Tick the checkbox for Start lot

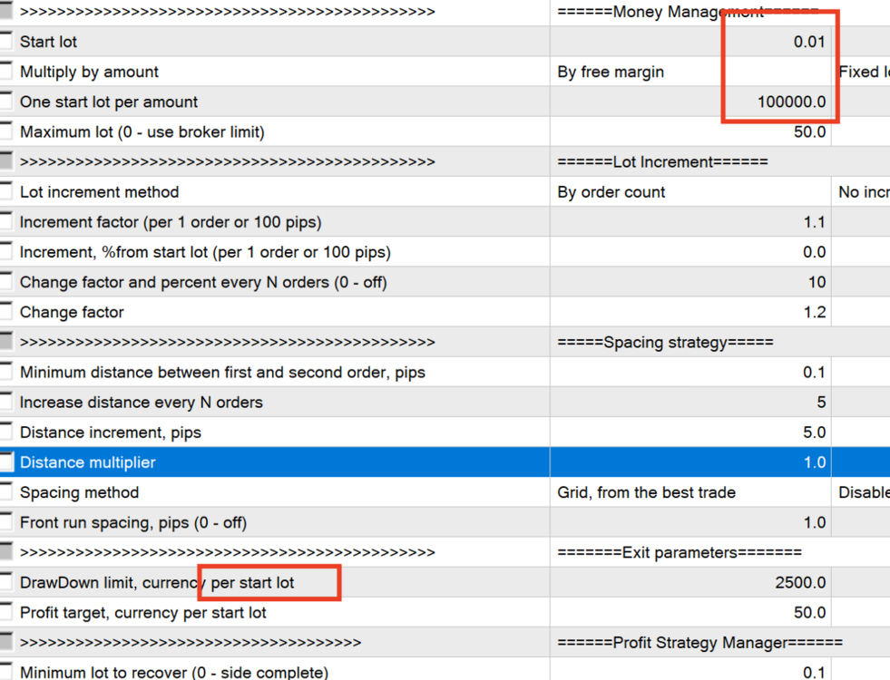point(5,42)
